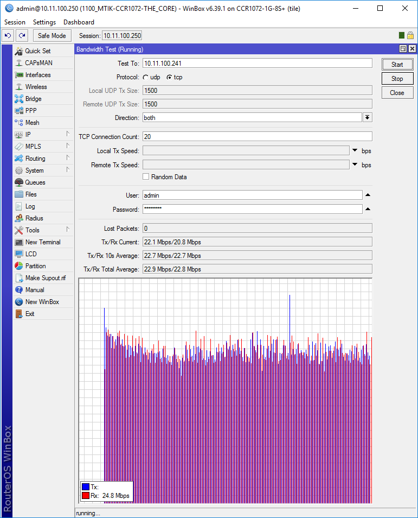
Task: Click the MPLS menu icon
Action: (19, 147)
